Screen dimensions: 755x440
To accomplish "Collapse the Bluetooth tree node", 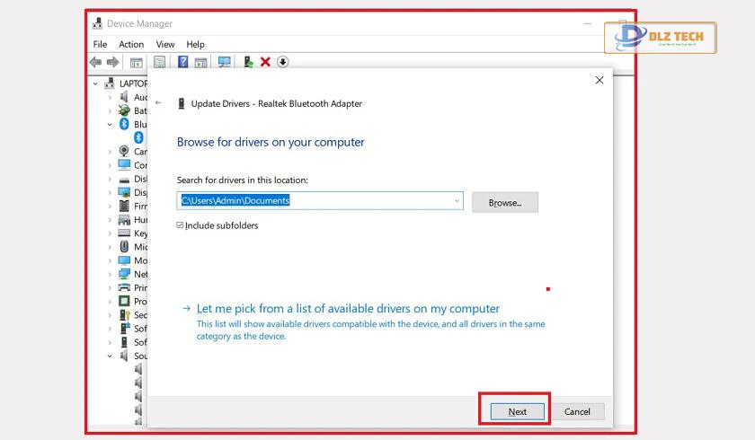I will click(x=110, y=125).
